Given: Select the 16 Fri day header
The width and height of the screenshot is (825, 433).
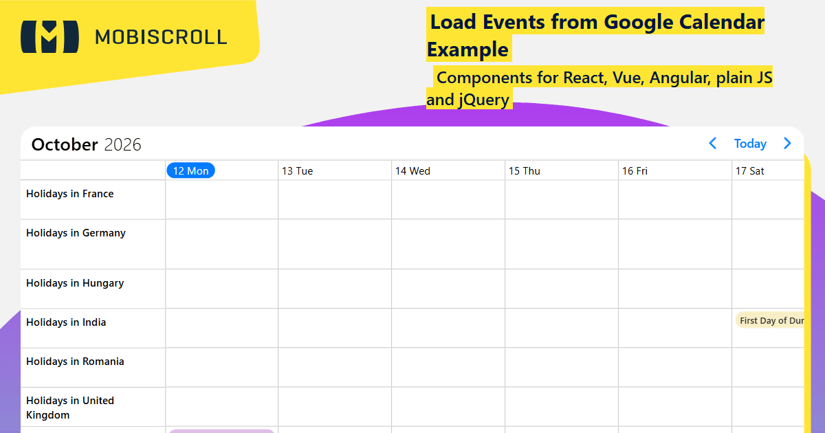Looking at the screenshot, I should point(635,170).
